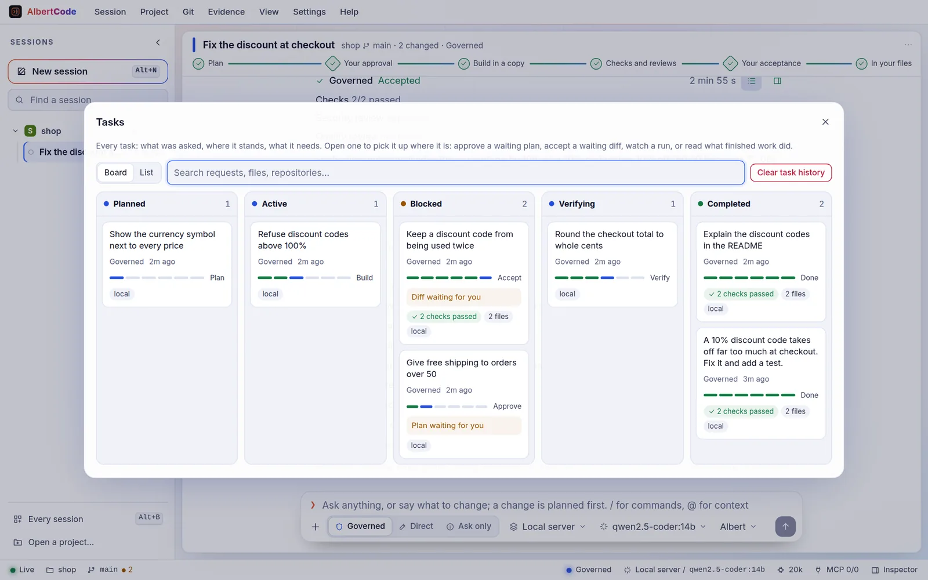Open the Evidence menu
This screenshot has height=580, width=928.
coord(226,12)
